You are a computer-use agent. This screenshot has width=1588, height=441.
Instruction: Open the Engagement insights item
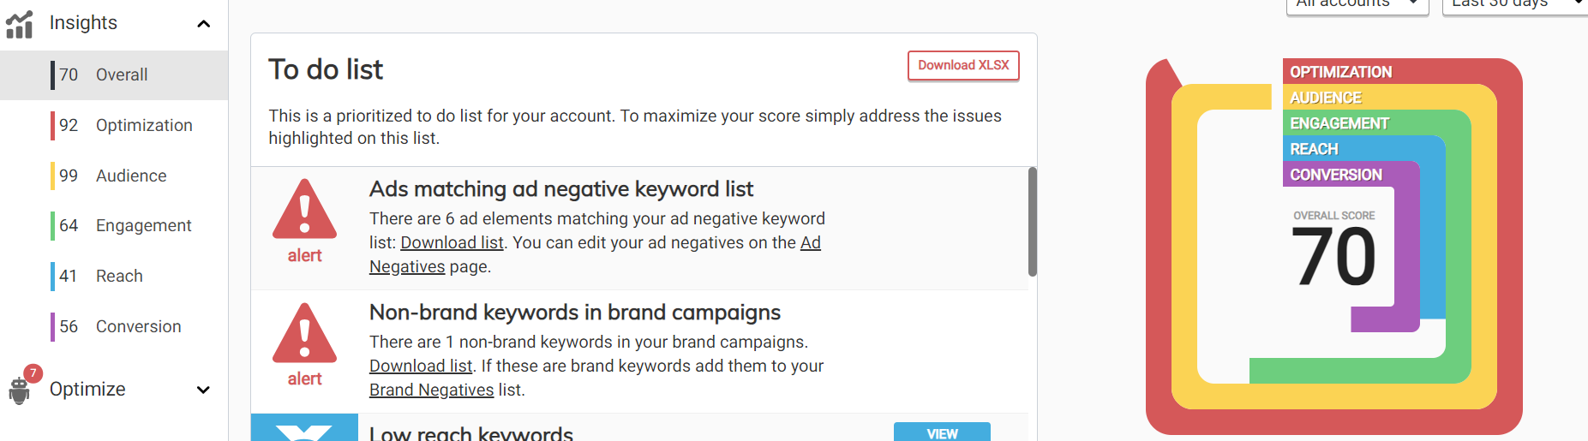143,226
